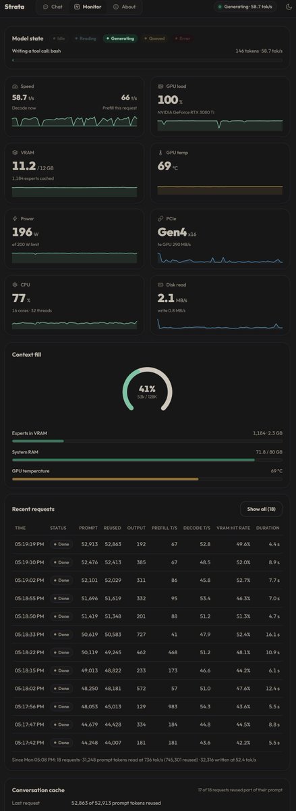
Task: Click the Disk read card icon
Action: click(160, 285)
